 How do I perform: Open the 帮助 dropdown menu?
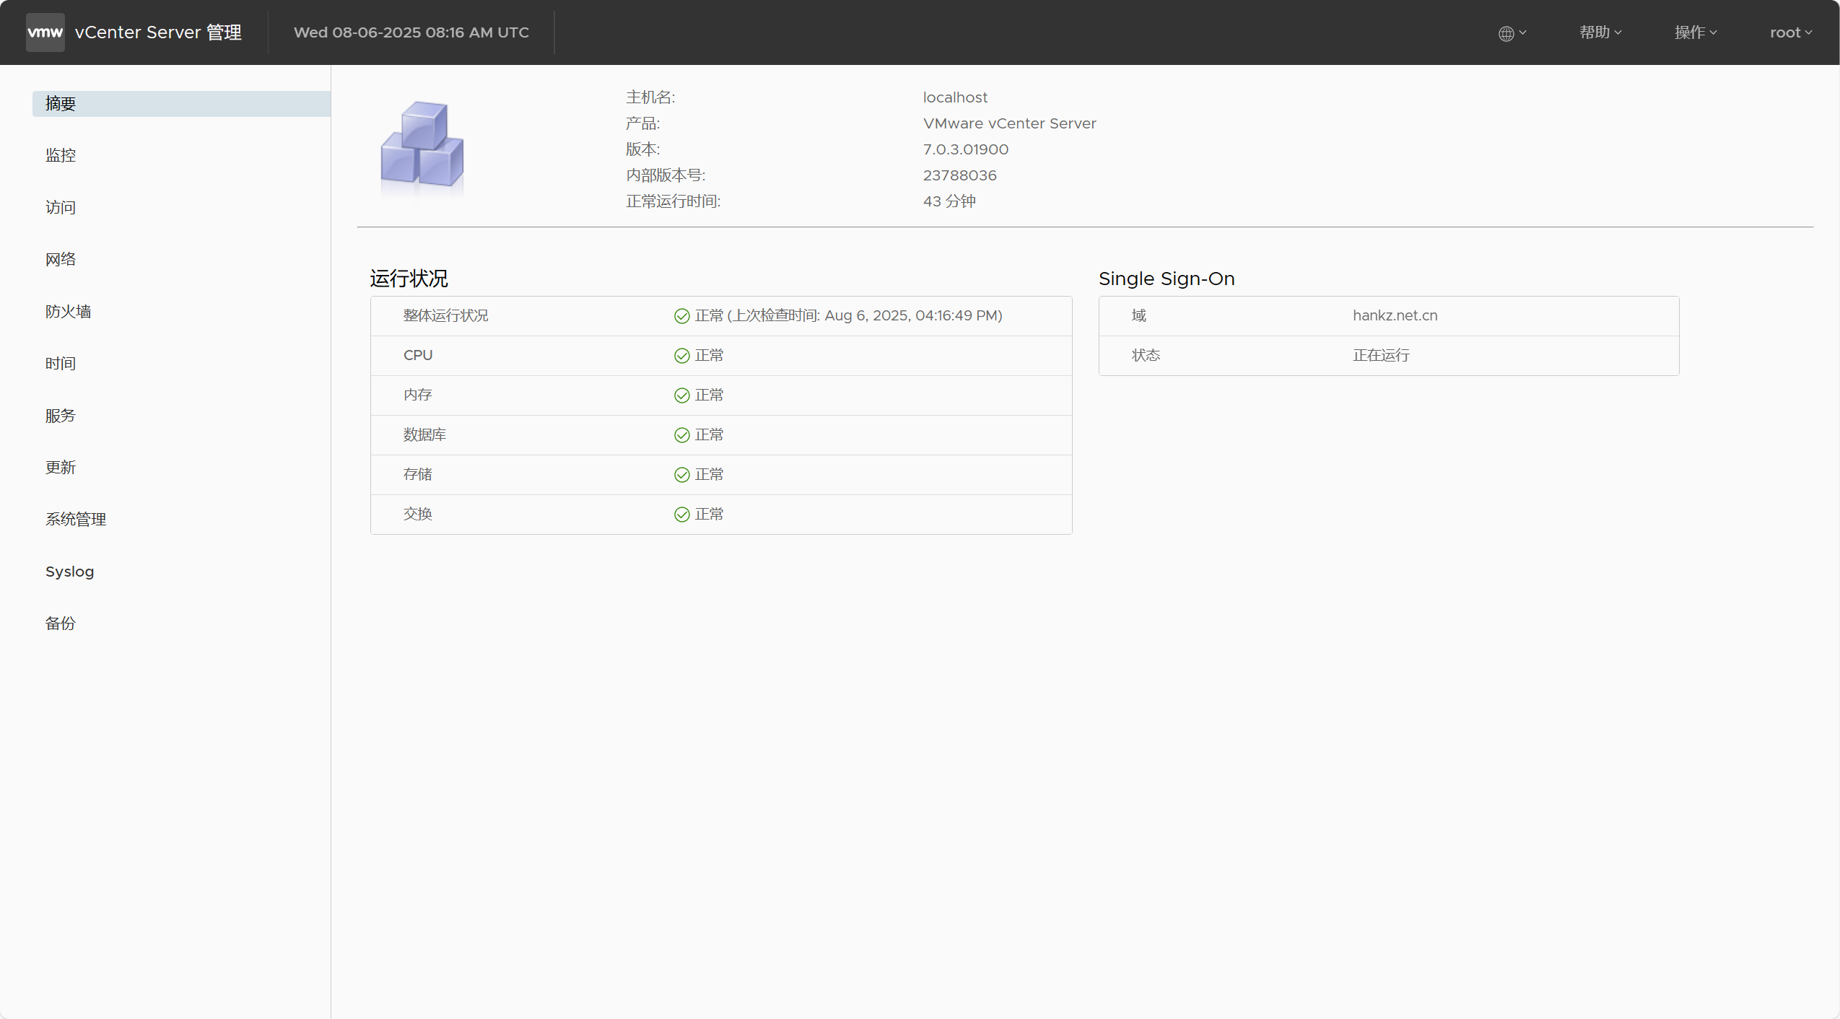[x=1600, y=32]
